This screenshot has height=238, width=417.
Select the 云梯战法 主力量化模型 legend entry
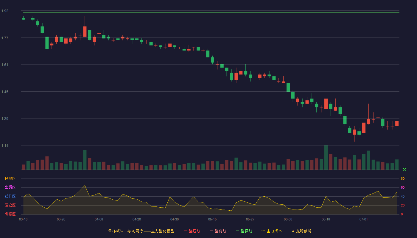tap(141, 231)
